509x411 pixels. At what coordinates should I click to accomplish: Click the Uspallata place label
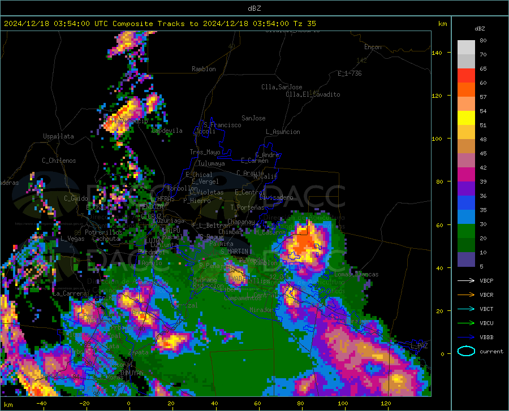58,136
